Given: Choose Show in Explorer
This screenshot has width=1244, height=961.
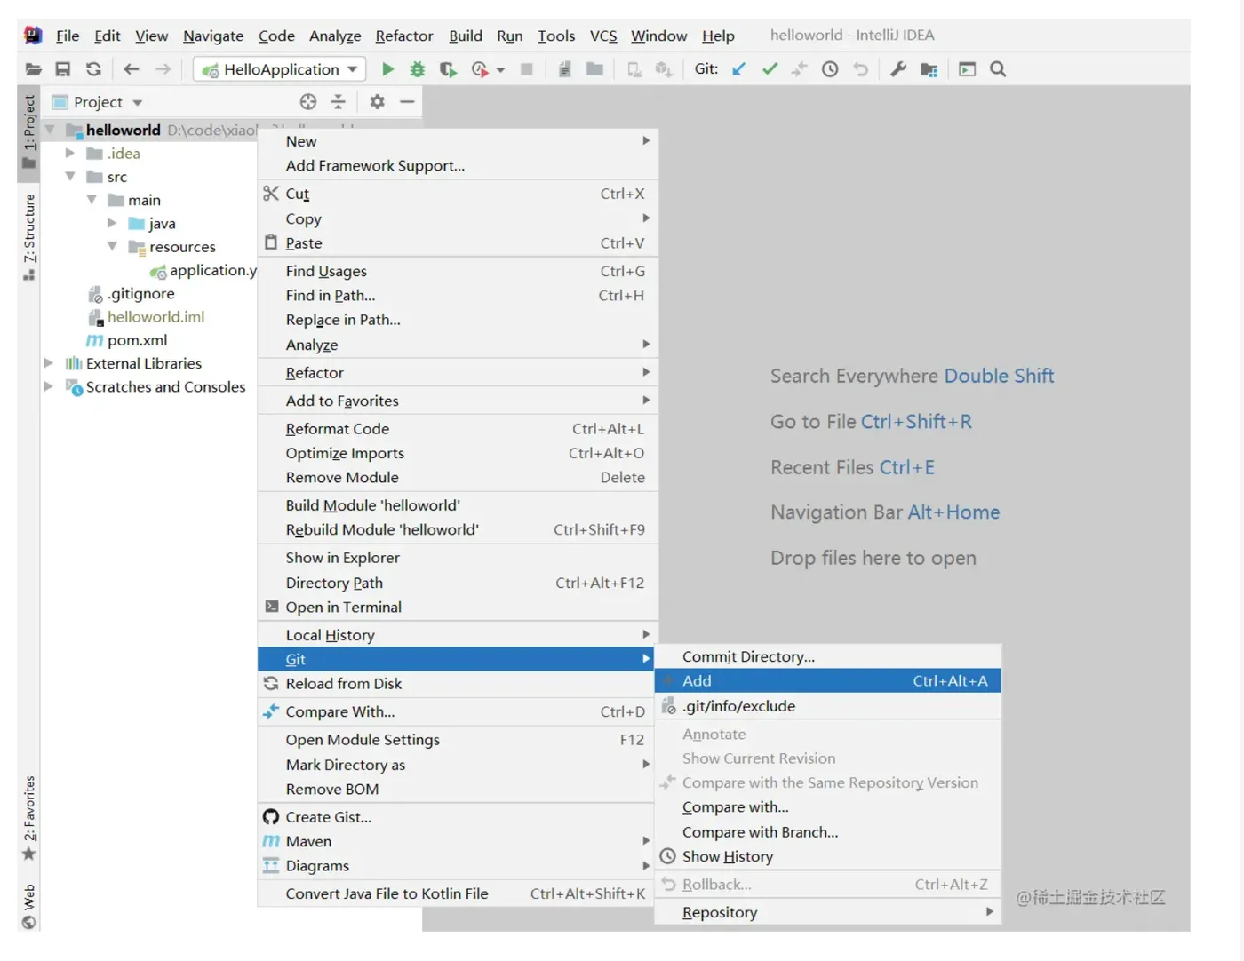Looking at the screenshot, I should pyautogui.click(x=458, y=558).
